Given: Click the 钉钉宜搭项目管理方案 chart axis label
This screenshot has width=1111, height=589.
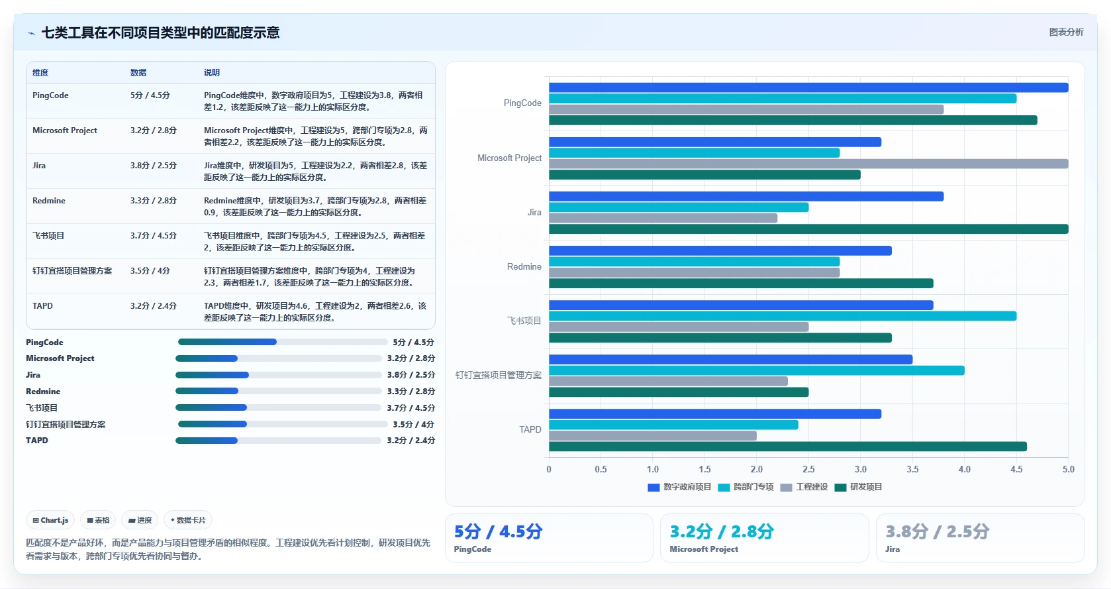Looking at the screenshot, I should coord(499,375).
